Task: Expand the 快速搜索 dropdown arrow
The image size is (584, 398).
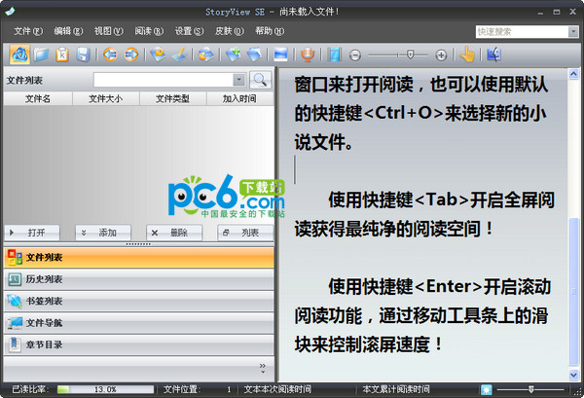Action: [573, 32]
